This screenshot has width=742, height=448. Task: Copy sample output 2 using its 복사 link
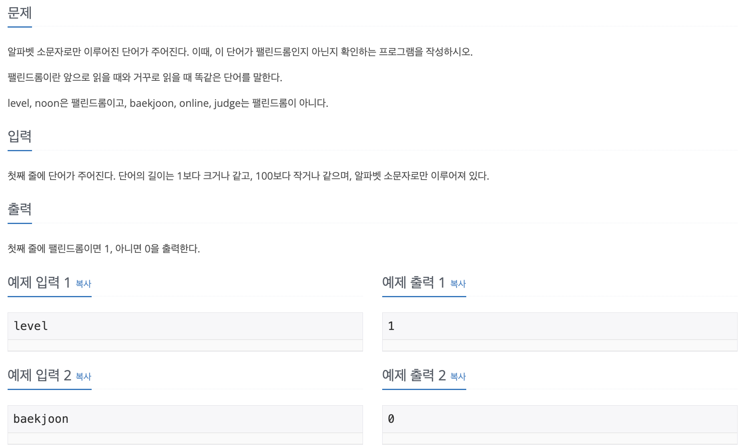[x=458, y=377]
